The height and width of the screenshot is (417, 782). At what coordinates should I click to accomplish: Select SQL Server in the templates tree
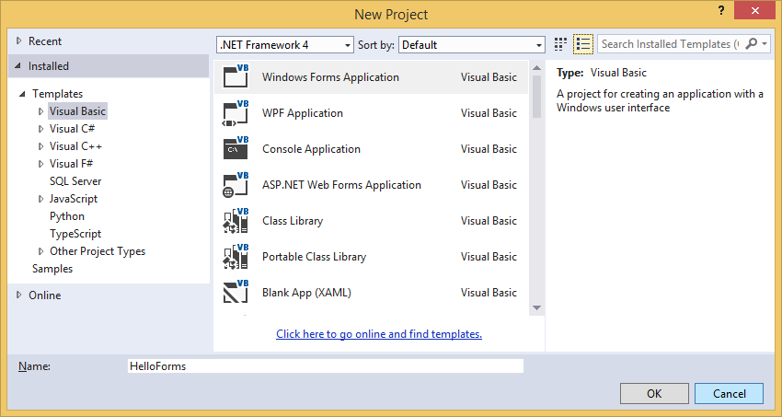[x=75, y=181]
